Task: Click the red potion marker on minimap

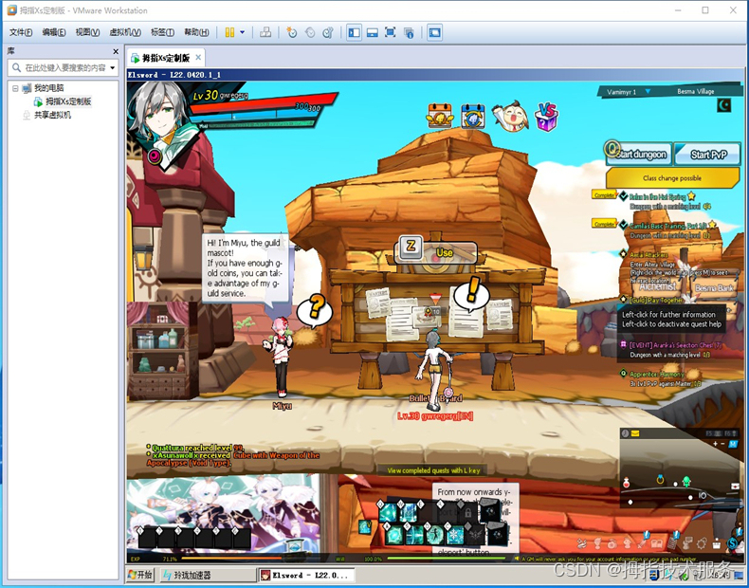Action: 626,483
